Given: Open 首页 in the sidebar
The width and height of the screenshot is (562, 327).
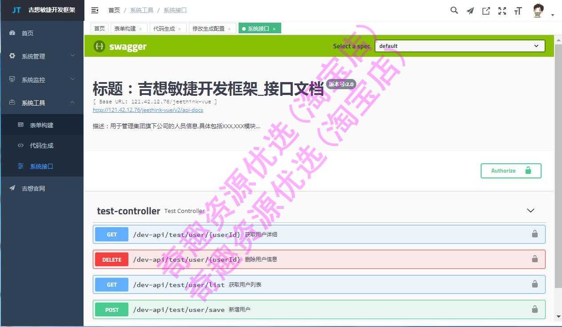Looking at the screenshot, I should (x=42, y=33).
